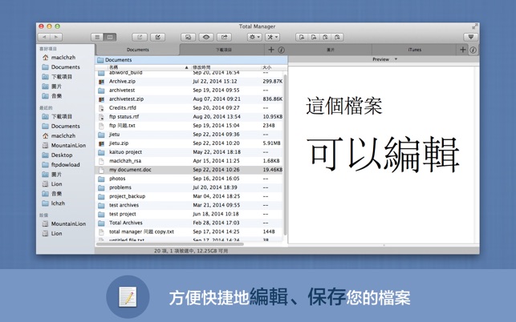Switch to the 下載項目 tab

(x=224, y=50)
